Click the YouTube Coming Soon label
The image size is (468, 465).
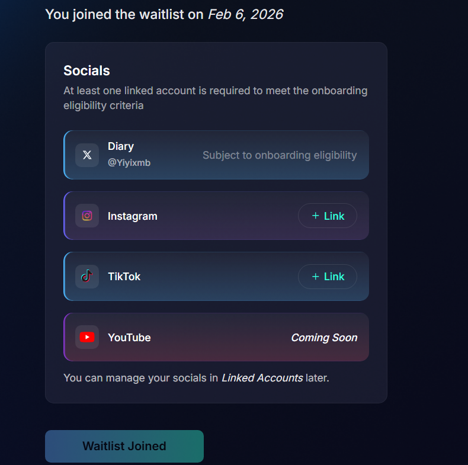(x=324, y=338)
